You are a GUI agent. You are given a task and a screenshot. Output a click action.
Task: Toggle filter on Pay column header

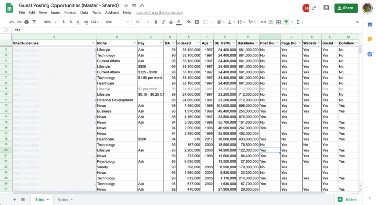[x=161, y=43]
